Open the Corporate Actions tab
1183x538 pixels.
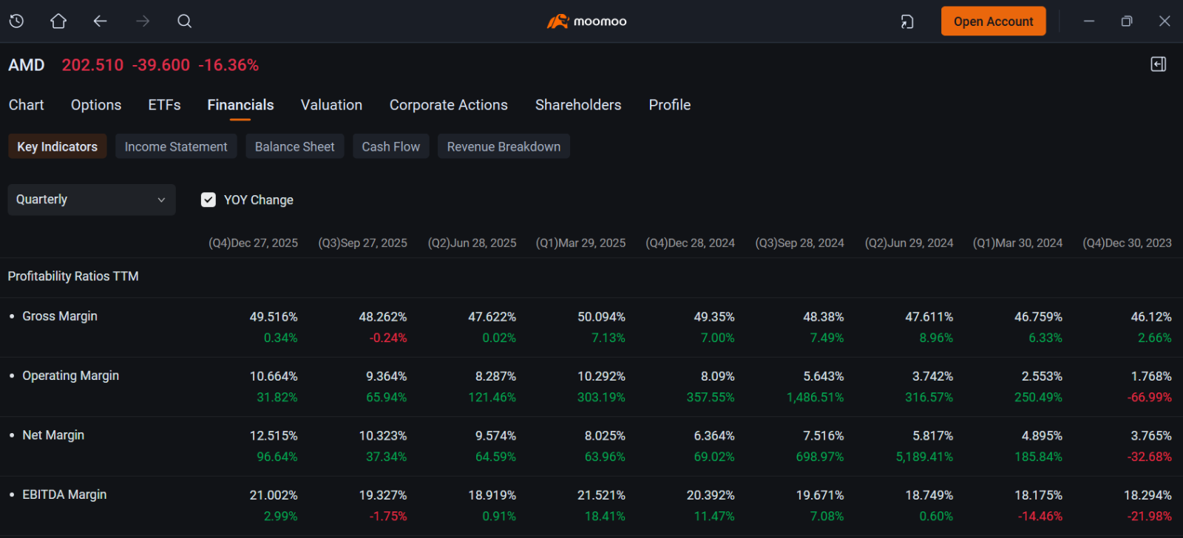[x=449, y=105]
